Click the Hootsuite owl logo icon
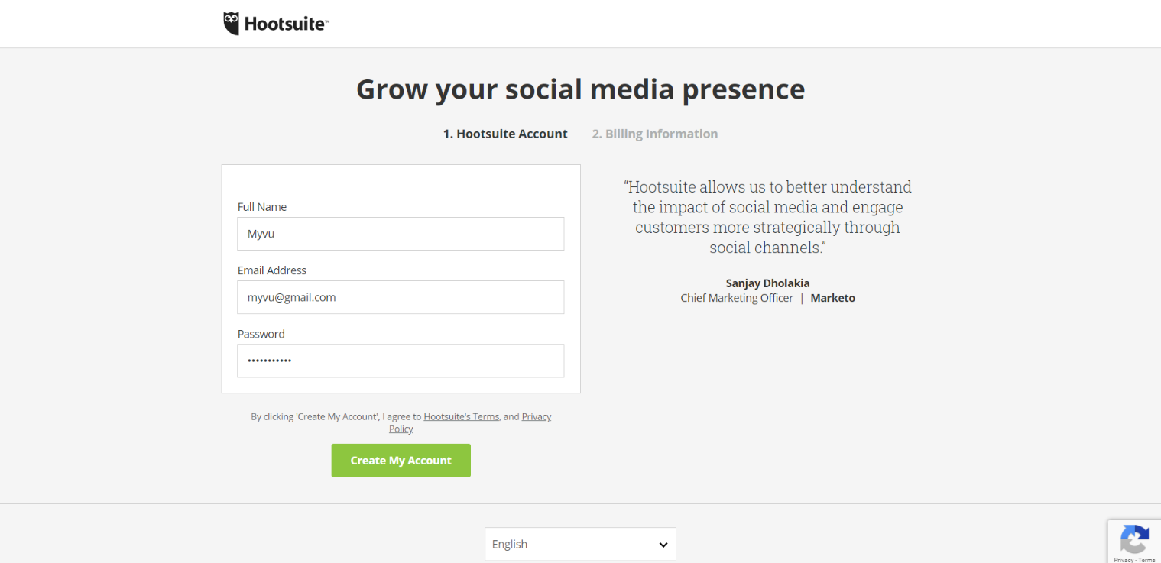Screen dimensions: 1161x563 pos(232,24)
